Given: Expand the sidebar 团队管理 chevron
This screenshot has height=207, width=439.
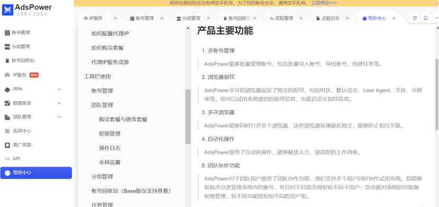Looking at the screenshot, I should (59, 117).
